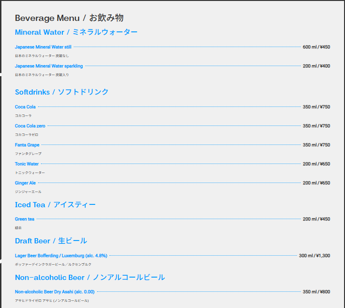Select the Fanta Grape item
The height and width of the screenshot is (308, 345).
[x=27, y=145]
